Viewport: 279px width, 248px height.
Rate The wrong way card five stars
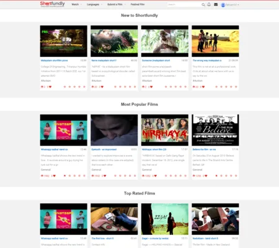point(236,87)
